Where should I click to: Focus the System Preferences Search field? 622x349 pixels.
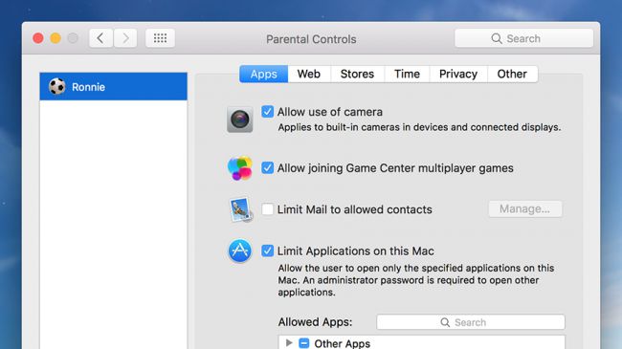coord(524,38)
